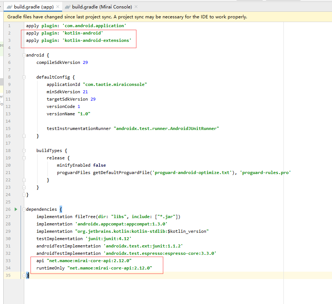Click "androidx.test.runner.AndroidJUnitRunner" string
Screen dimensions: 332x304
(167, 129)
